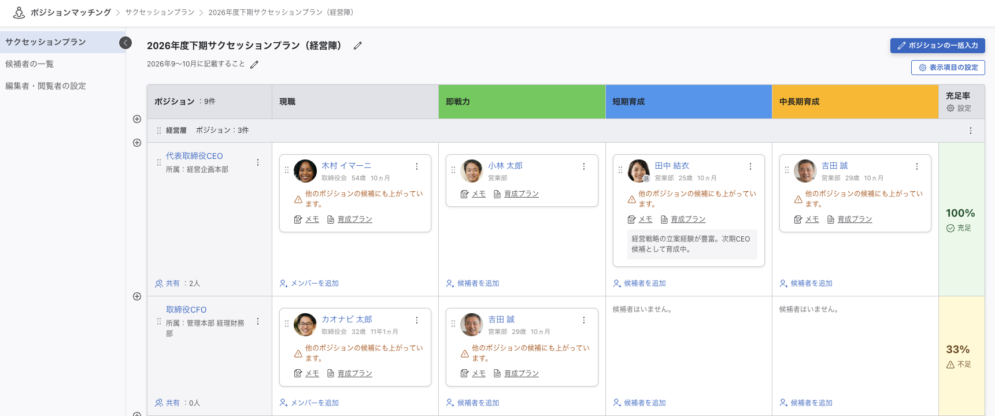995x416 pixels.
Task: Click 候補者を追加 in CEO 即戦力 column
Action: point(472,284)
